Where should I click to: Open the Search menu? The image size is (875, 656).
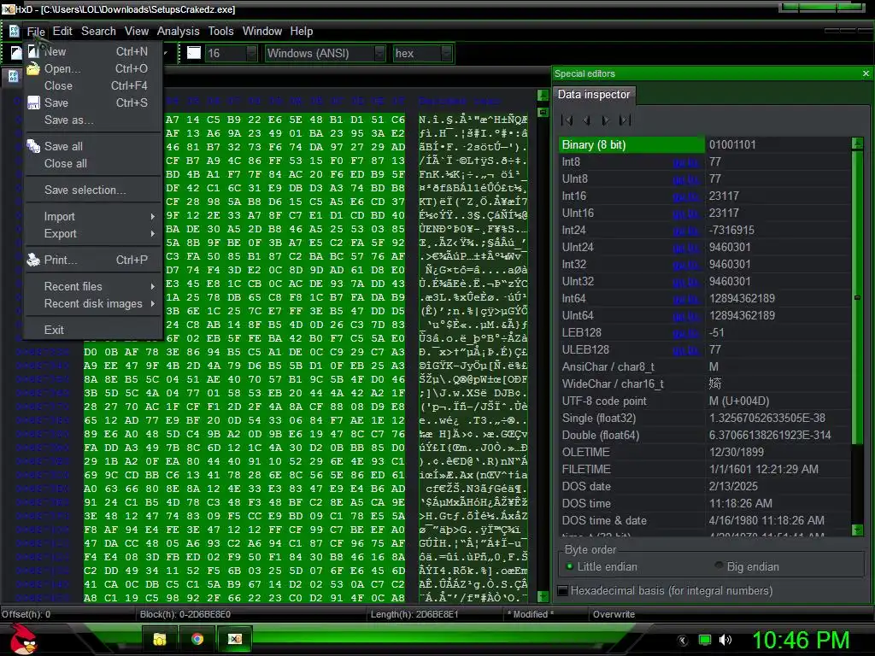tap(99, 32)
